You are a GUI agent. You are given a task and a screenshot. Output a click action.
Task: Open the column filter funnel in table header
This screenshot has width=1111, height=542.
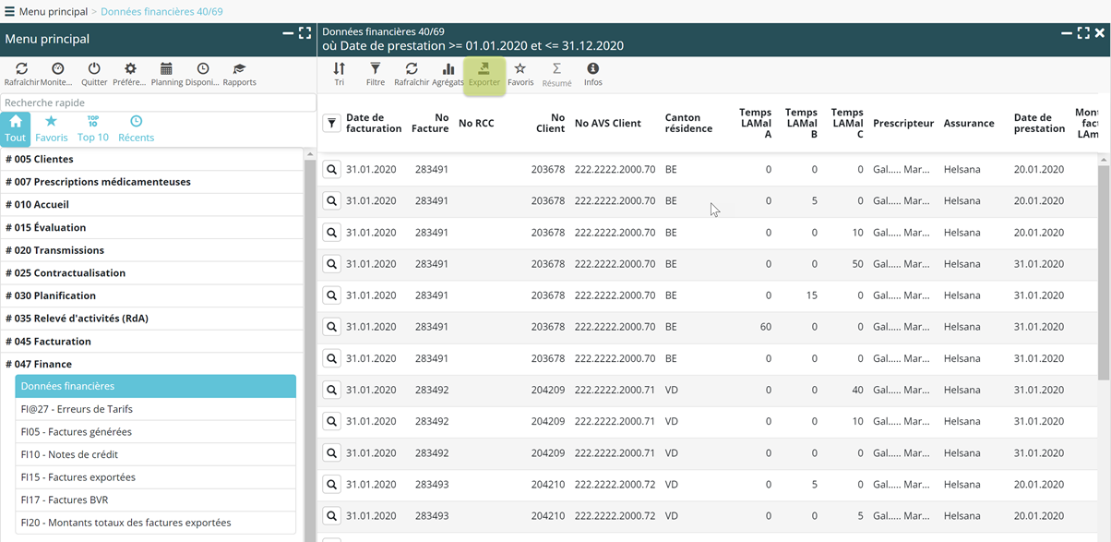point(331,123)
